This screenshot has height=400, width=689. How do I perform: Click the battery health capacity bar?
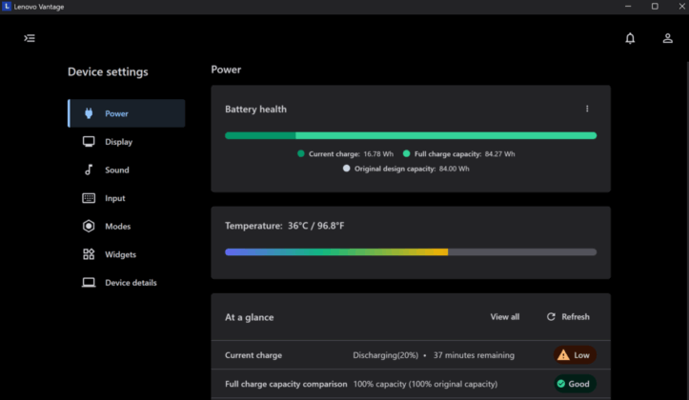pyautogui.click(x=411, y=135)
